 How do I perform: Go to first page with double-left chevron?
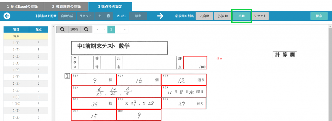pyautogui.click(x=98, y=30)
